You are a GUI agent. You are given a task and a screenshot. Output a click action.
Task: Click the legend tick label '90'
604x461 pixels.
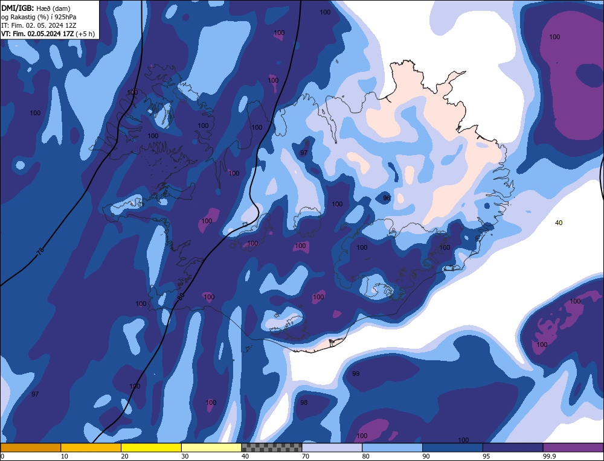(426, 456)
